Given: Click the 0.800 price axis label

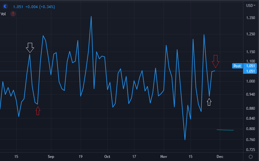Looking at the screenshot, I should tap(251, 129).
